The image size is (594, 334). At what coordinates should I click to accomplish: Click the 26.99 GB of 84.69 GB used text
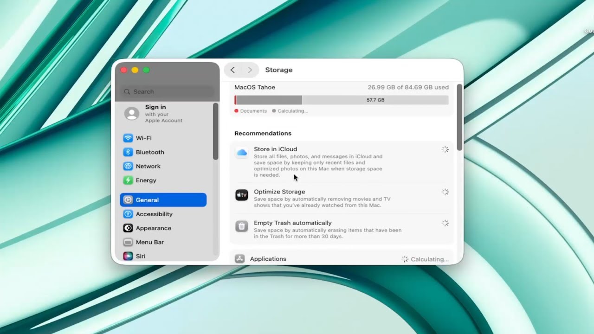(x=408, y=87)
